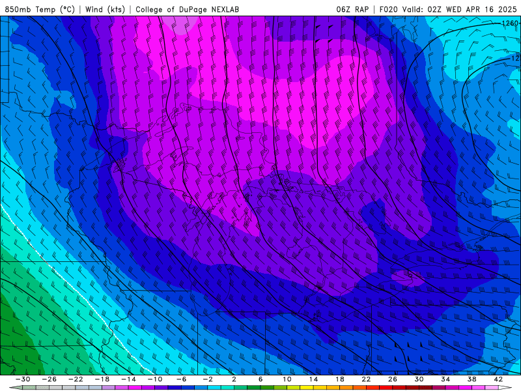Click the -22 colorbar label
521x391 pixels.
click(x=76, y=379)
